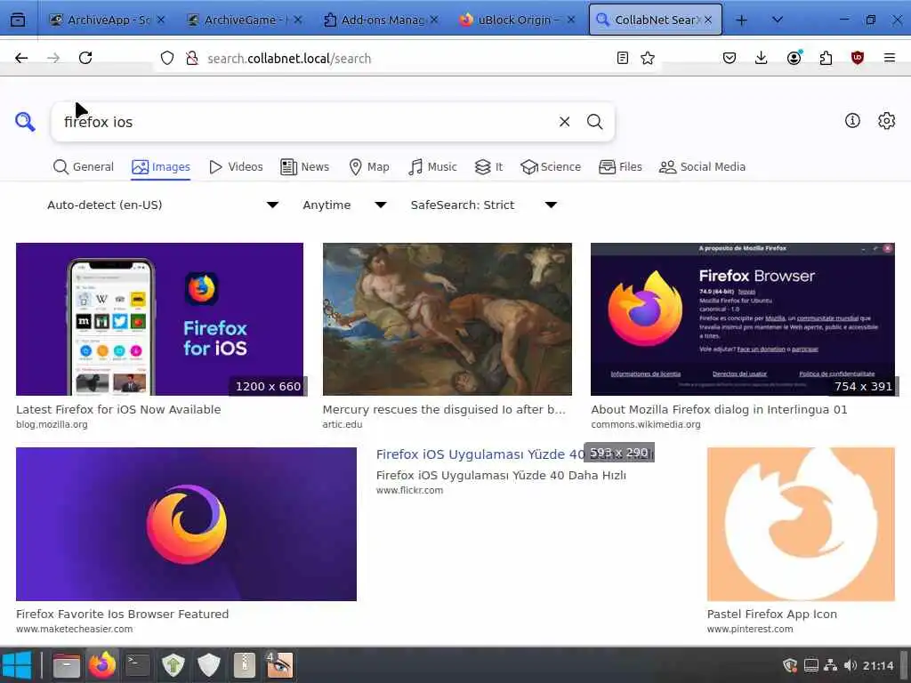The height and width of the screenshot is (683, 911).
Task: Show site connection security info
Action: click(192, 58)
